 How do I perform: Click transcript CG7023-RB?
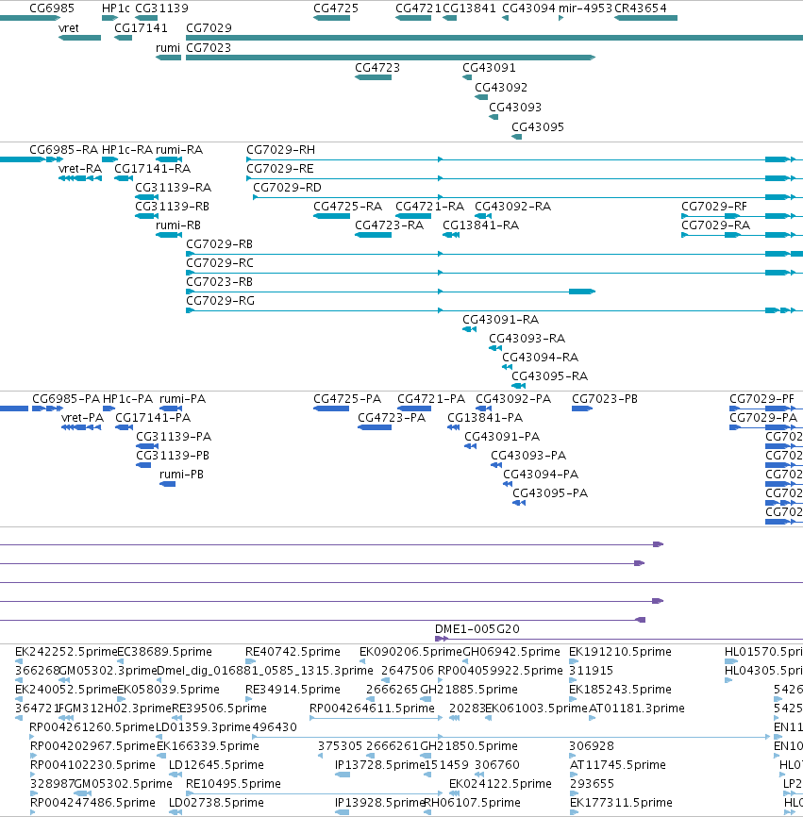pyautogui.click(x=219, y=282)
